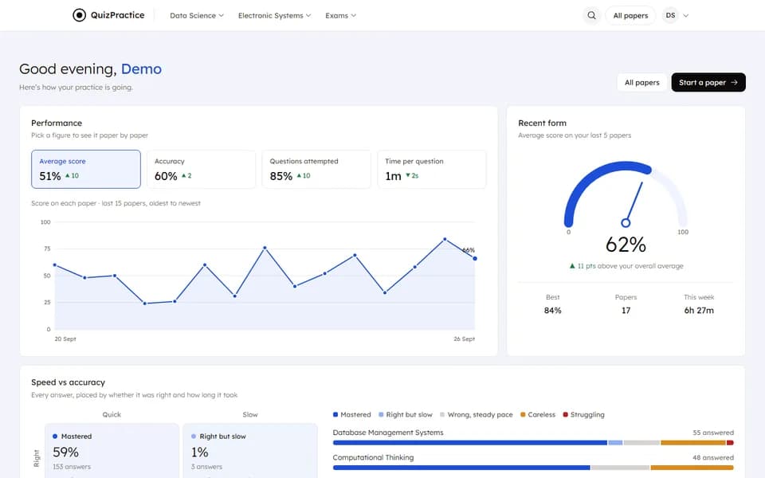Click the This week time 6h 27m
The height and width of the screenshot is (478, 765).
[x=699, y=310]
